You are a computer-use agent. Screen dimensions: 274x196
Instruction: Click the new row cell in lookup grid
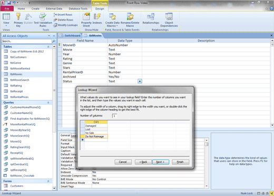point(96,140)
